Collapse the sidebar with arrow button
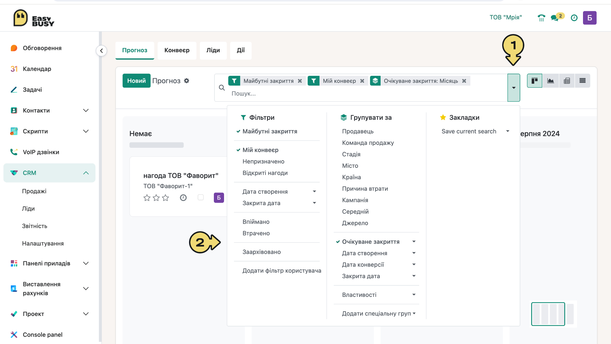Image resolution: width=611 pixels, height=344 pixels. [101, 51]
